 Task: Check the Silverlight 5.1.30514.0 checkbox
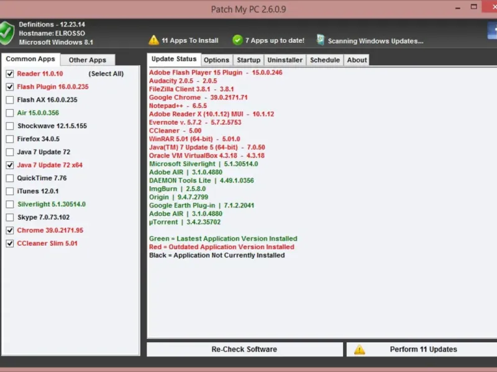click(10, 205)
